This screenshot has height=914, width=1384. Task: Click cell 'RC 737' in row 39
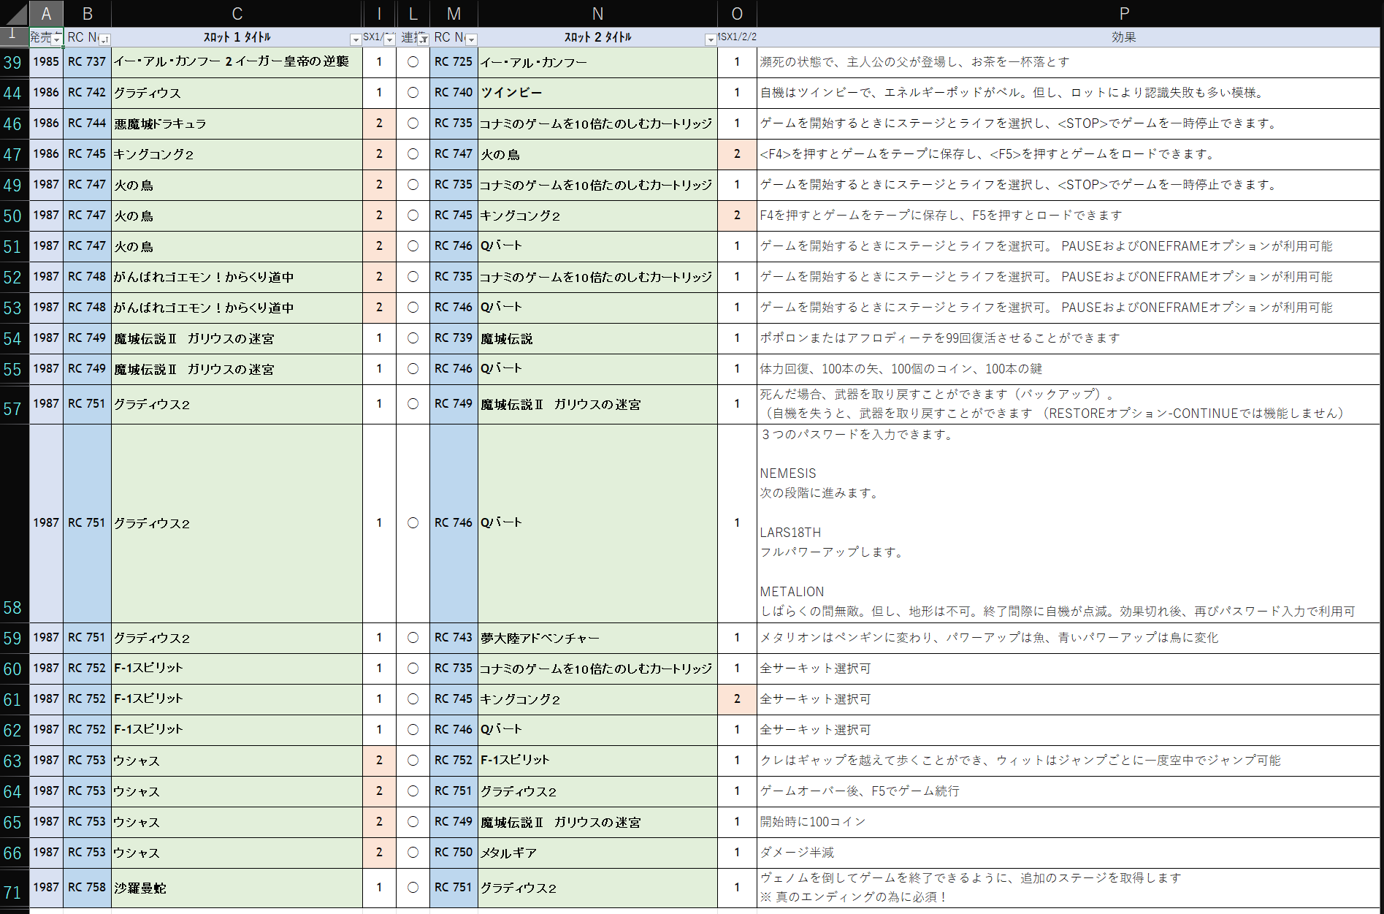tap(88, 62)
